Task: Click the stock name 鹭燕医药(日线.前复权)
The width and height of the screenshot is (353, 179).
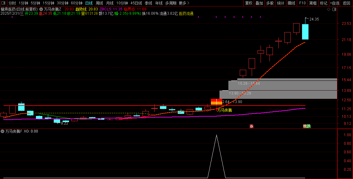Action: point(19,9)
